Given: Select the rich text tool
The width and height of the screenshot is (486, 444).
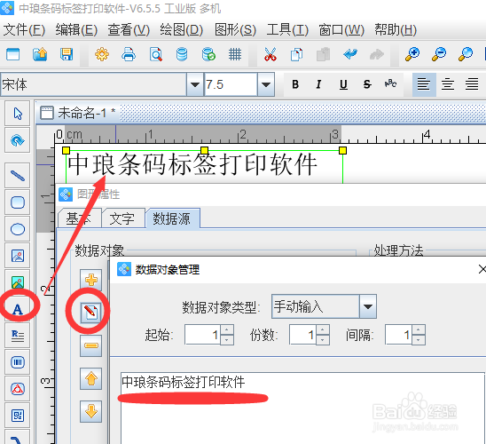Looking at the screenshot, I should tap(18, 336).
